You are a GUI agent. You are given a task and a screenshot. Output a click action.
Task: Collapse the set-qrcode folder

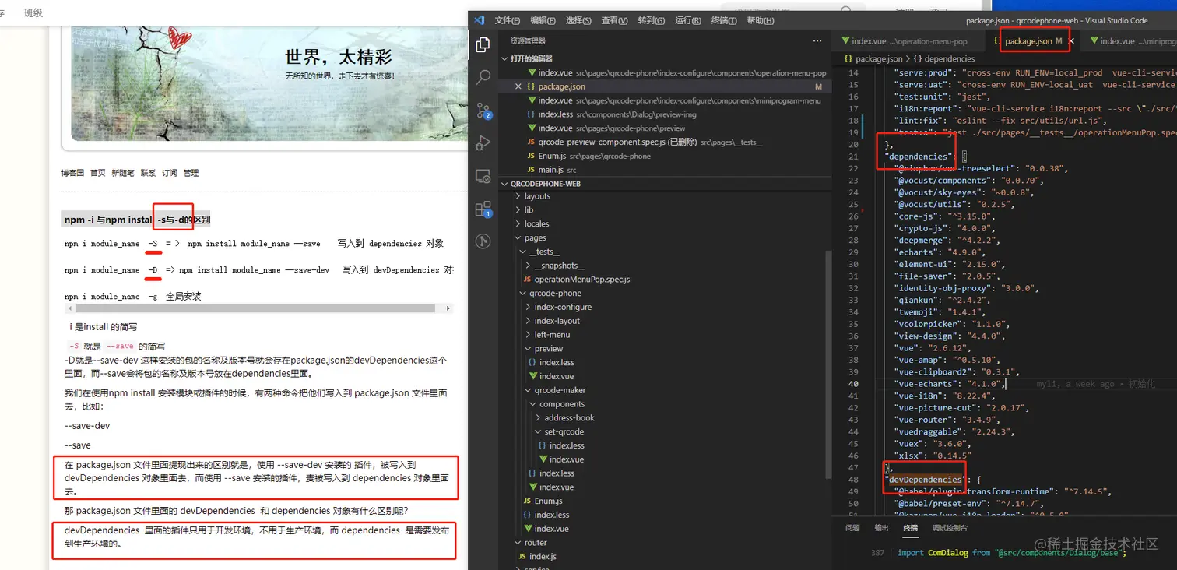(x=564, y=432)
